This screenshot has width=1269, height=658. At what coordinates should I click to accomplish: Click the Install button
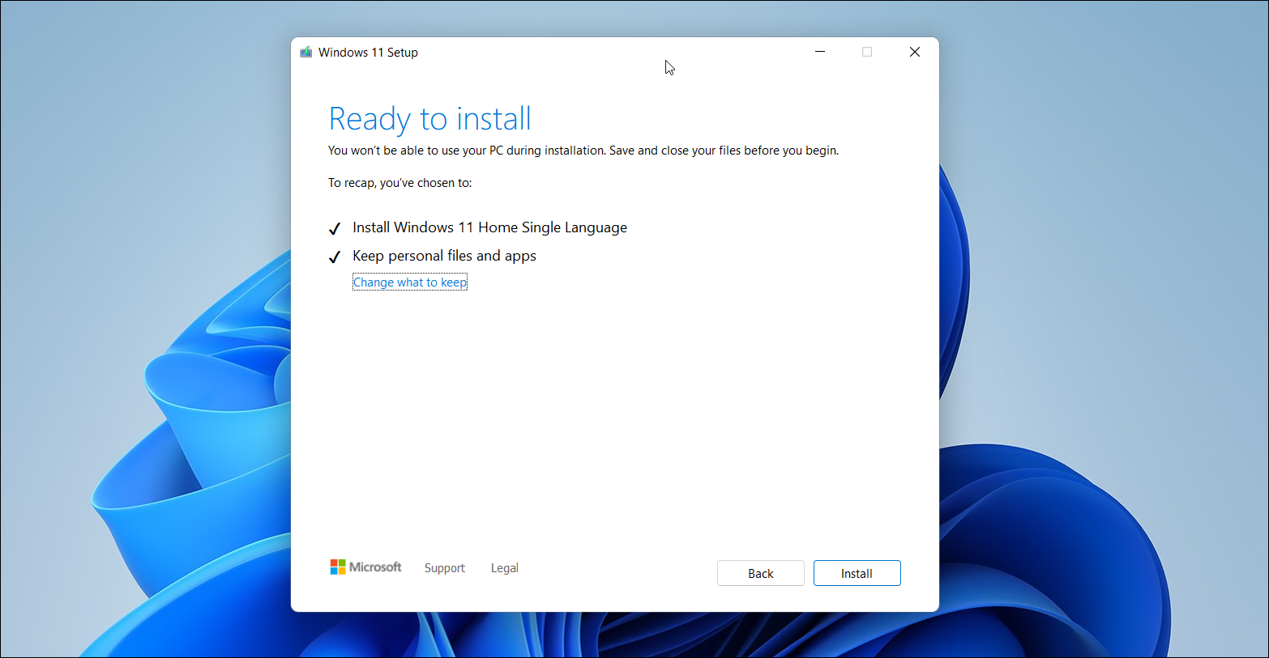(x=857, y=573)
